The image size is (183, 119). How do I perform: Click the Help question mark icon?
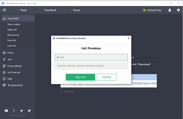coord(4,79)
